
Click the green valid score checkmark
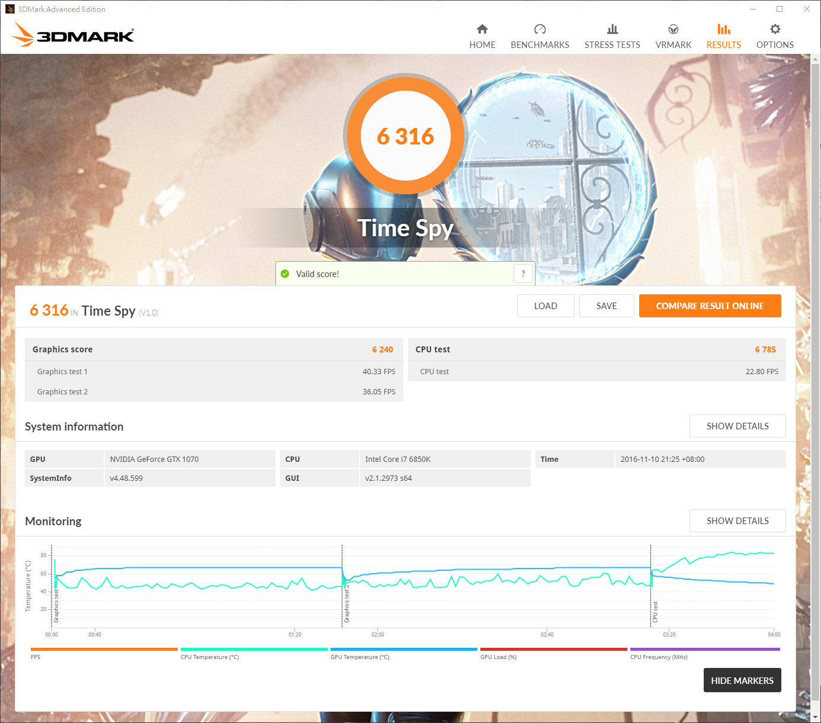pos(285,274)
